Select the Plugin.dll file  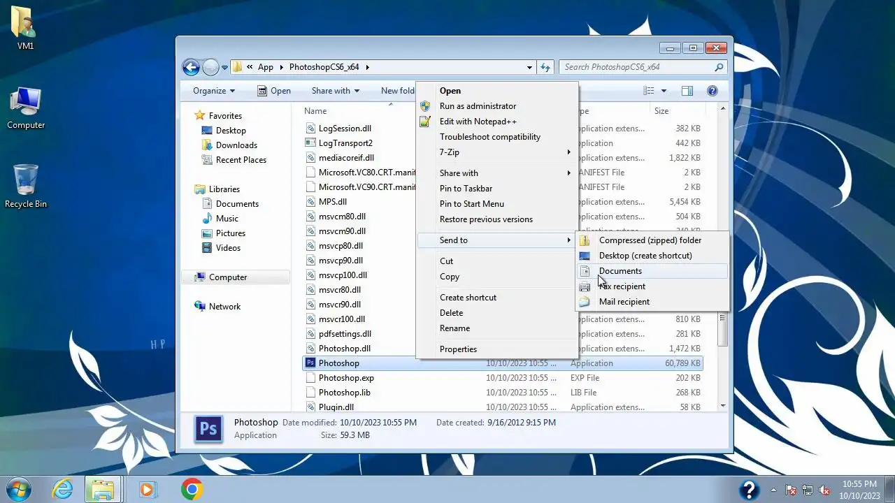336,407
